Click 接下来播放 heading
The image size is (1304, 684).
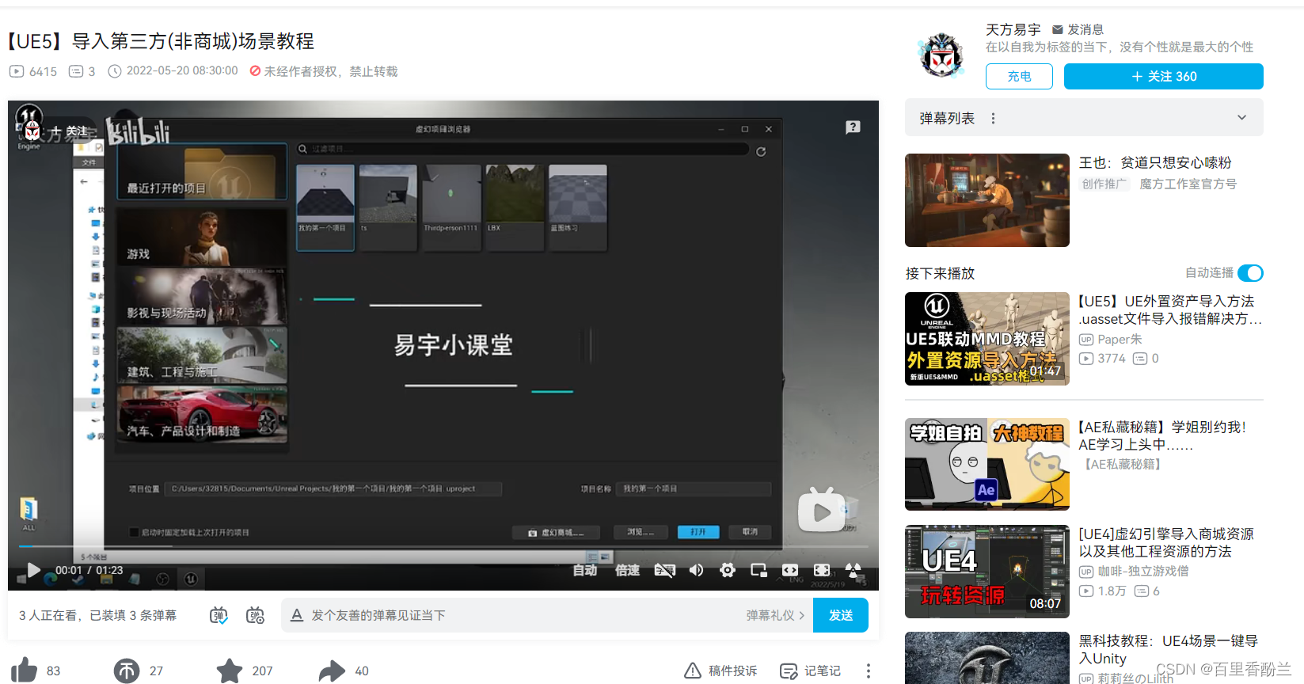pyautogui.click(x=940, y=273)
